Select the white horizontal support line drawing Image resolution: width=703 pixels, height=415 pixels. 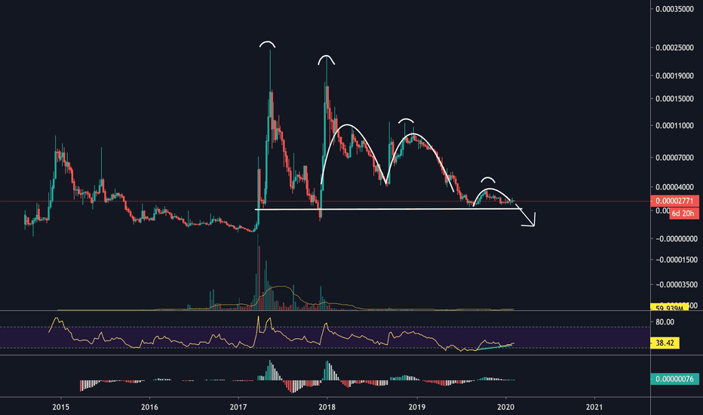tap(388, 209)
